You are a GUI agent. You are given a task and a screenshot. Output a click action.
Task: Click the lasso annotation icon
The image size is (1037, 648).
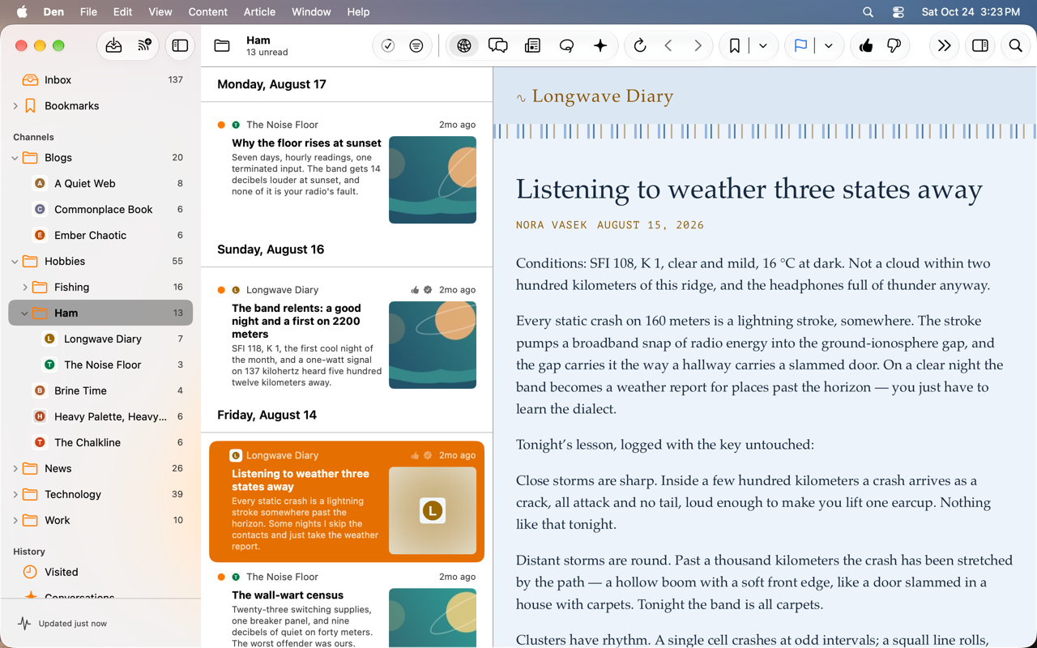pyautogui.click(x=566, y=46)
